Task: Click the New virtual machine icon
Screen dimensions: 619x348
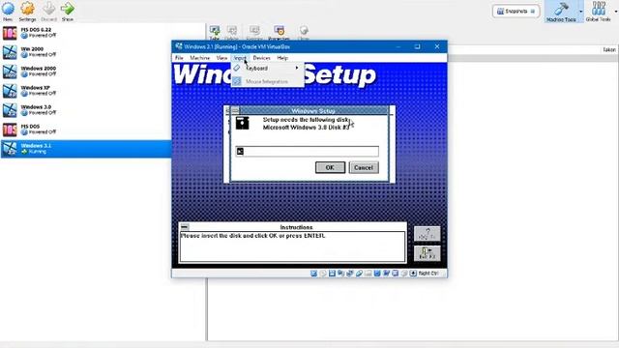Action: (8, 9)
